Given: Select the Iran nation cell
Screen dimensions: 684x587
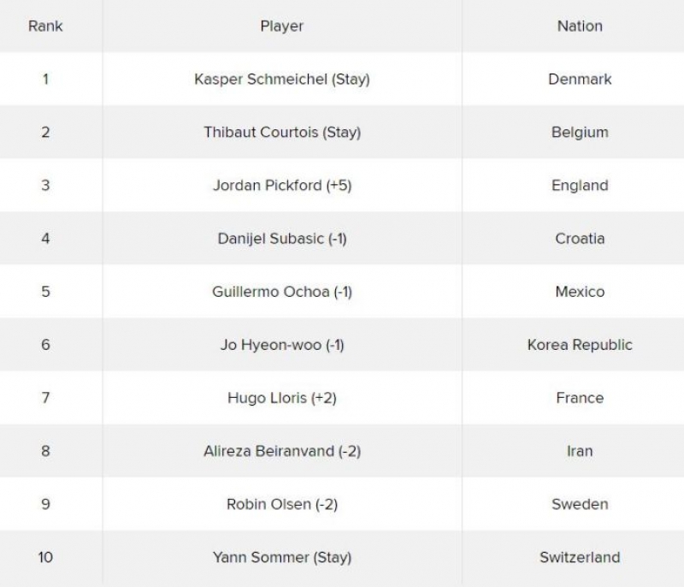Looking at the screenshot, I should [580, 451].
